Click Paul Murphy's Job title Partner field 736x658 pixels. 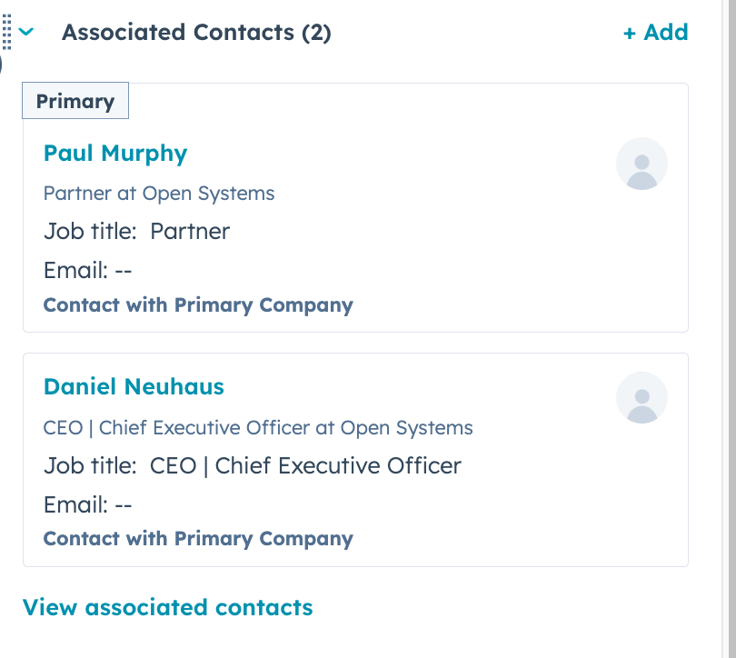(137, 232)
